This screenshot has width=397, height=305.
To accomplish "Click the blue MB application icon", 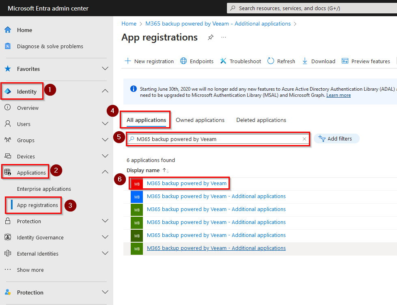I will tap(137, 197).
